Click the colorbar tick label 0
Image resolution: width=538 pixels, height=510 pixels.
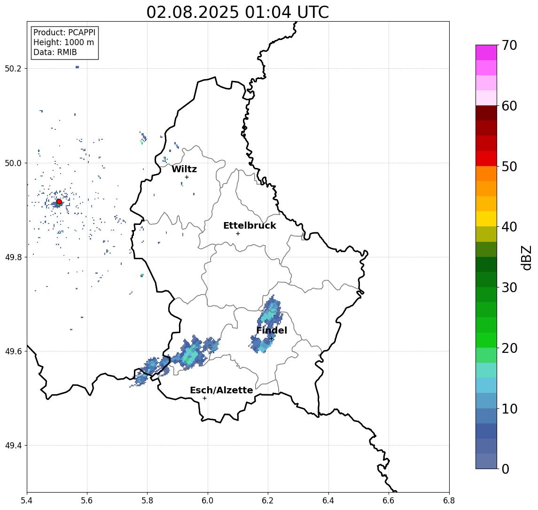(x=506, y=469)
